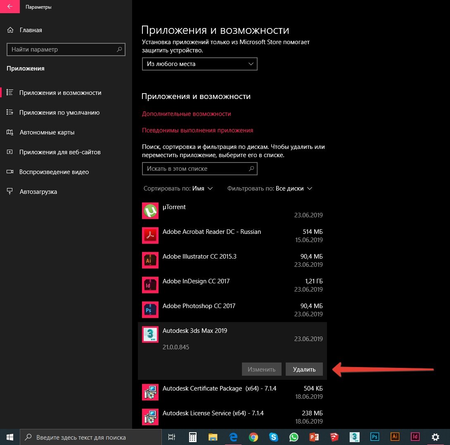Screen dimensions: 450x445
Task: Click the 514 МБ size value
Action: [313, 232]
